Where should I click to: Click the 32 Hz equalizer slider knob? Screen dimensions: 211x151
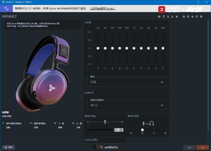click(x=98, y=48)
